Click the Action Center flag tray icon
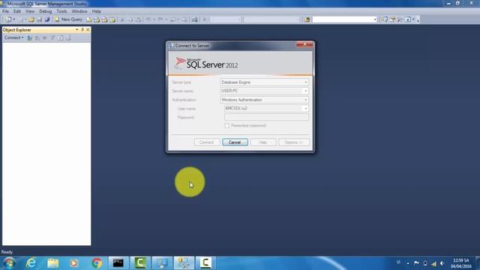Screen dimensions: 480x270 pyautogui.click(x=416, y=263)
